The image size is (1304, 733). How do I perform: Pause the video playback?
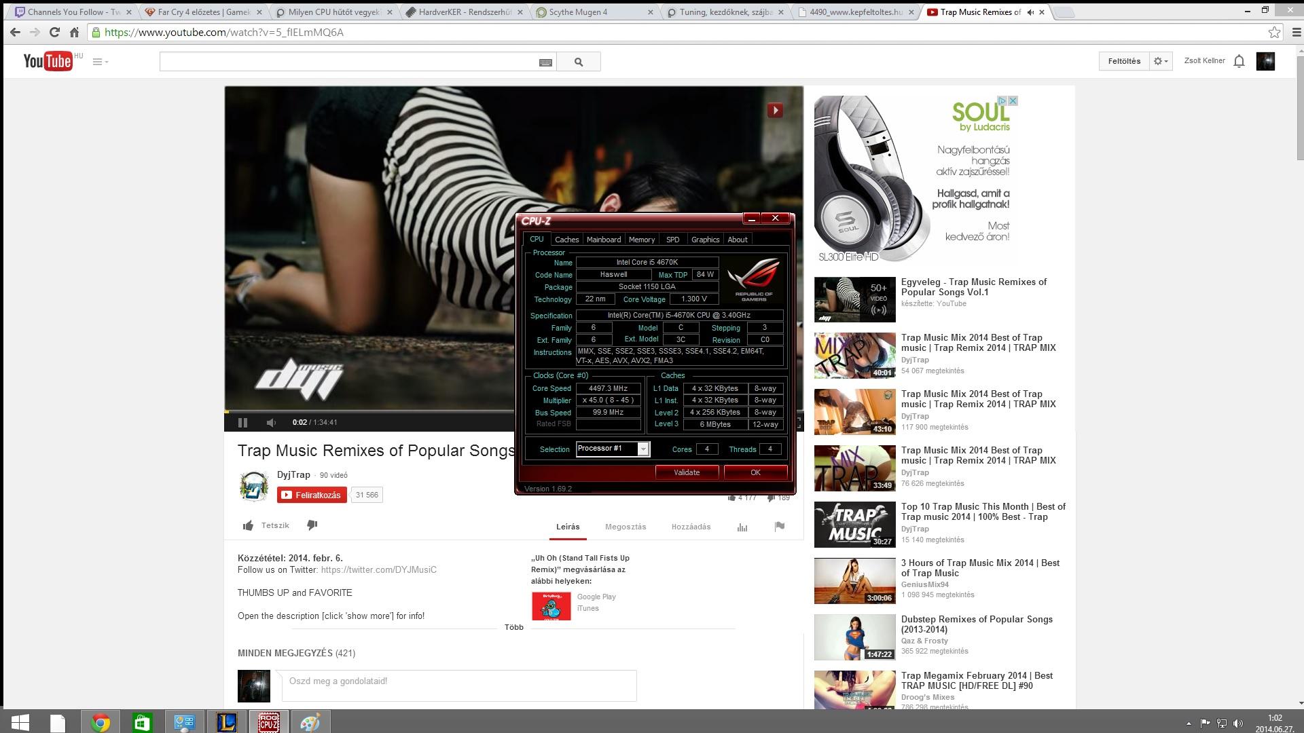click(x=242, y=422)
